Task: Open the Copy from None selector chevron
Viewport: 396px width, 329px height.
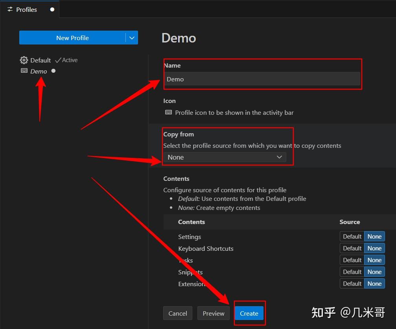Action: pyautogui.click(x=279, y=157)
